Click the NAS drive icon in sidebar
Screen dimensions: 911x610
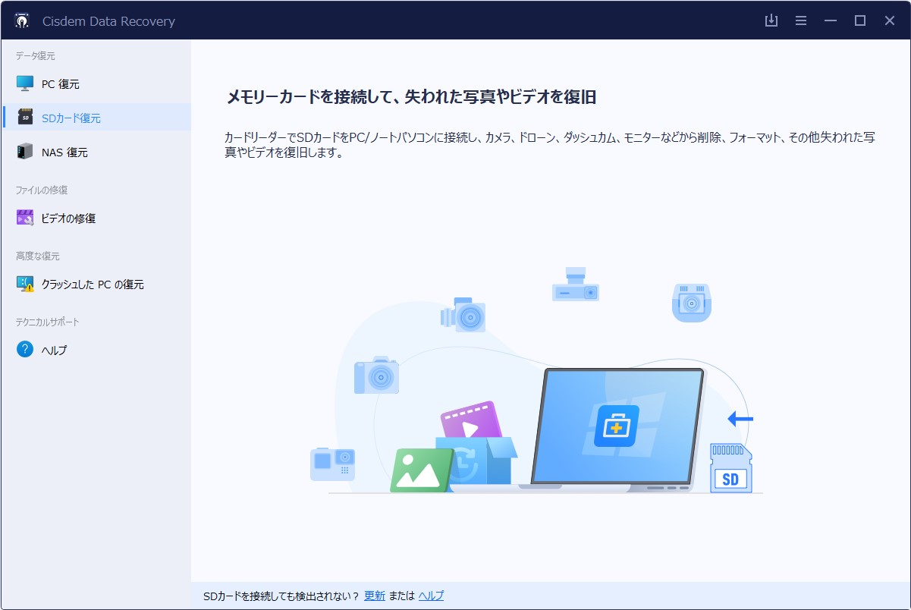tap(25, 152)
